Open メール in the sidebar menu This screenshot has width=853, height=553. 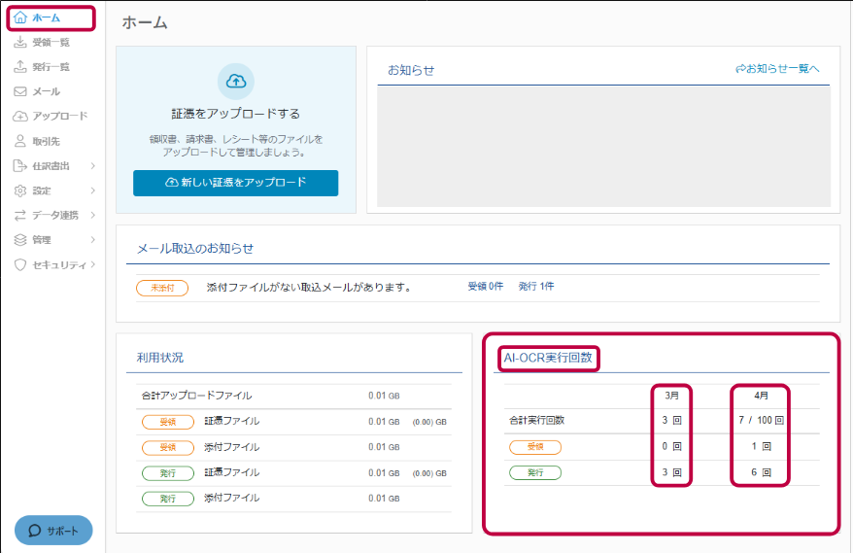point(47,91)
